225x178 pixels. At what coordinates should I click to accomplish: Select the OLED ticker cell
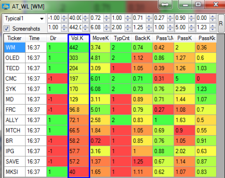[x=15, y=58]
